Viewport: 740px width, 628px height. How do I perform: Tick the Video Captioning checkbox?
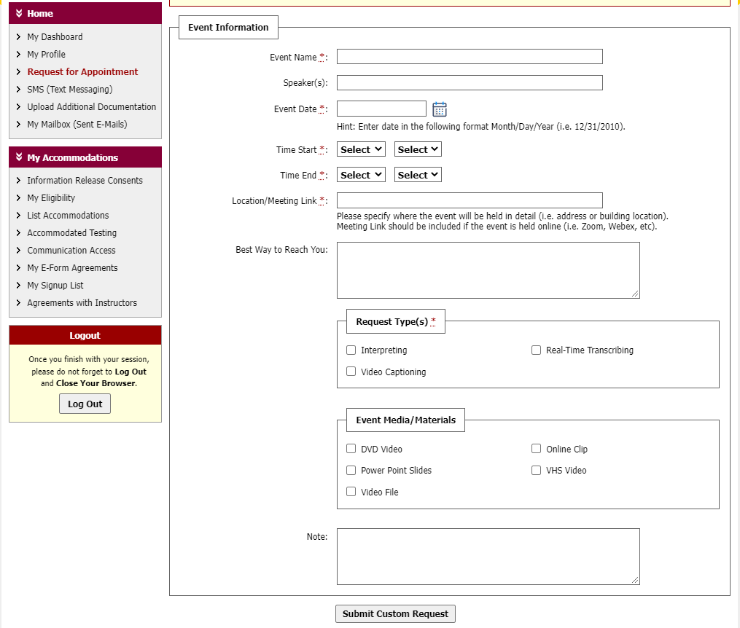pos(351,372)
